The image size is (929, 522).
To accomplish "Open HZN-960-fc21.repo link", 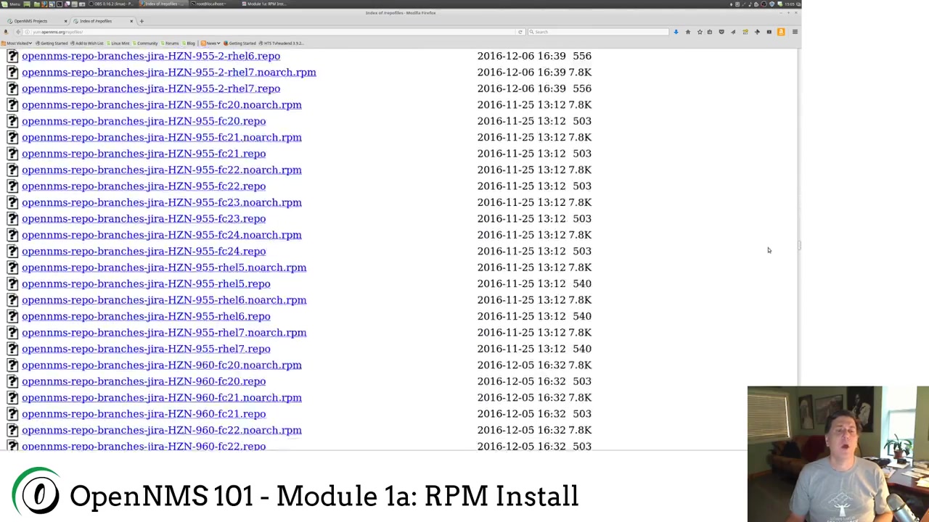I will click(144, 414).
